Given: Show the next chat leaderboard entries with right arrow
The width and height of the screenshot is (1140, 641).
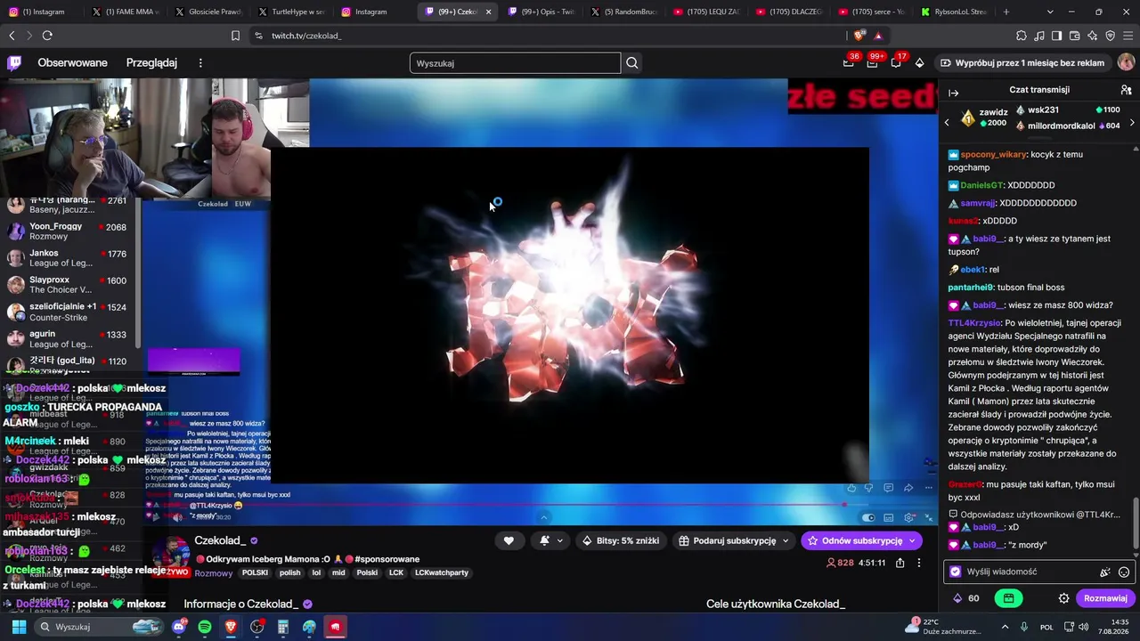Looking at the screenshot, I should (x=1131, y=122).
